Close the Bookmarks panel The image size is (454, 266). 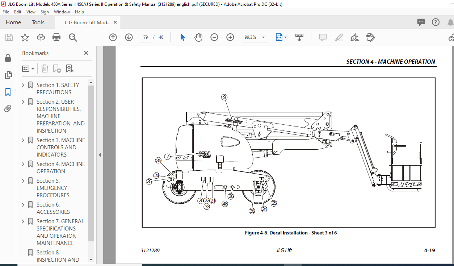click(86, 53)
